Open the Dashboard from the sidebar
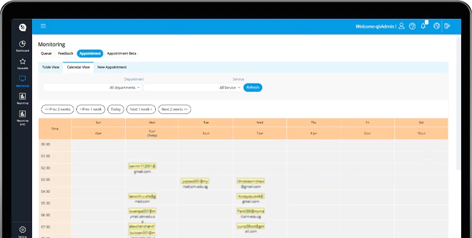The height and width of the screenshot is (238, 472). 22,44
